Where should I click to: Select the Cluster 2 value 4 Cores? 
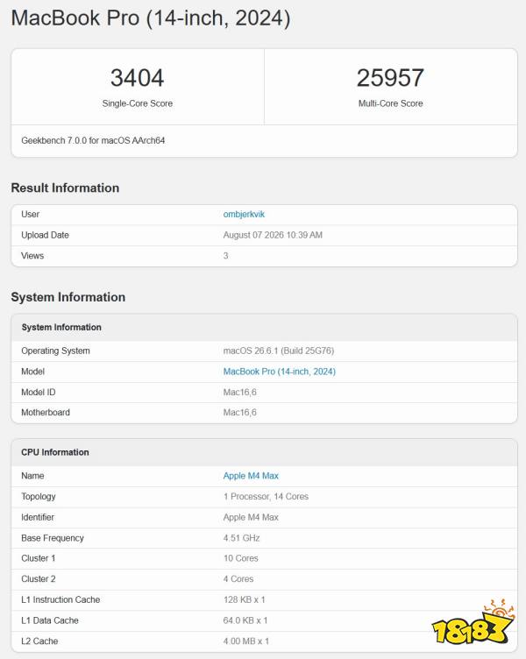[x=238, y=578]
